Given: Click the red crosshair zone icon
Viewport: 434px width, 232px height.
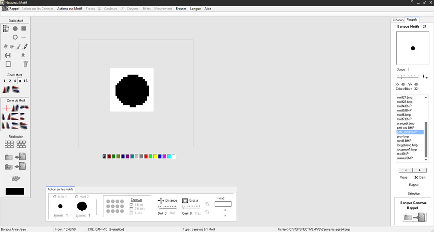Looking at the screenshot, I should click(6, 108).
